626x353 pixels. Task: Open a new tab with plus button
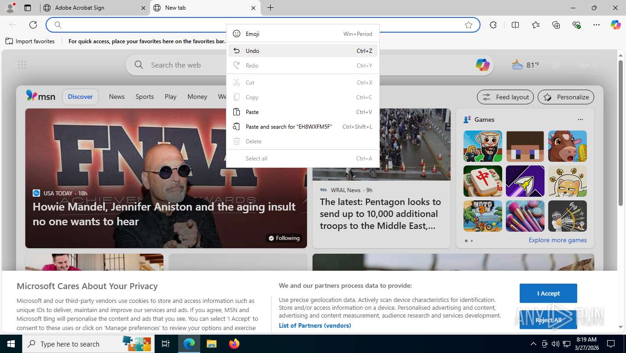pos(270,8)
